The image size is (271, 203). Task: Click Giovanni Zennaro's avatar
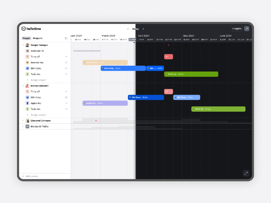(27, 121)
